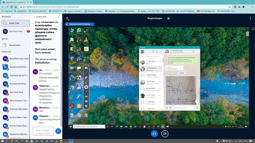Screen dimensions: 255x143
Task: Hide Public Chat with back chevron
Action: point(35,17)
